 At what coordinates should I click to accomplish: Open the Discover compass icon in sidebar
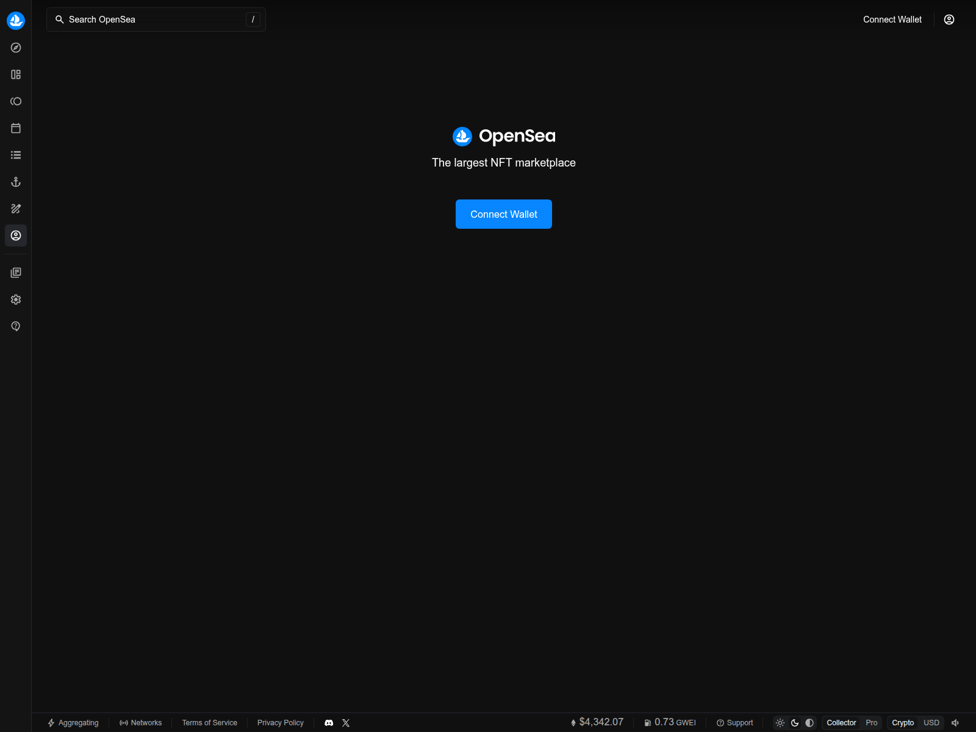click(16, 48)
